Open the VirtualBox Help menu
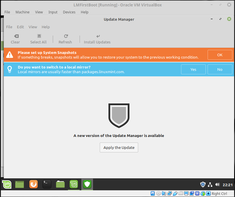235x197 pixels. 85,12
